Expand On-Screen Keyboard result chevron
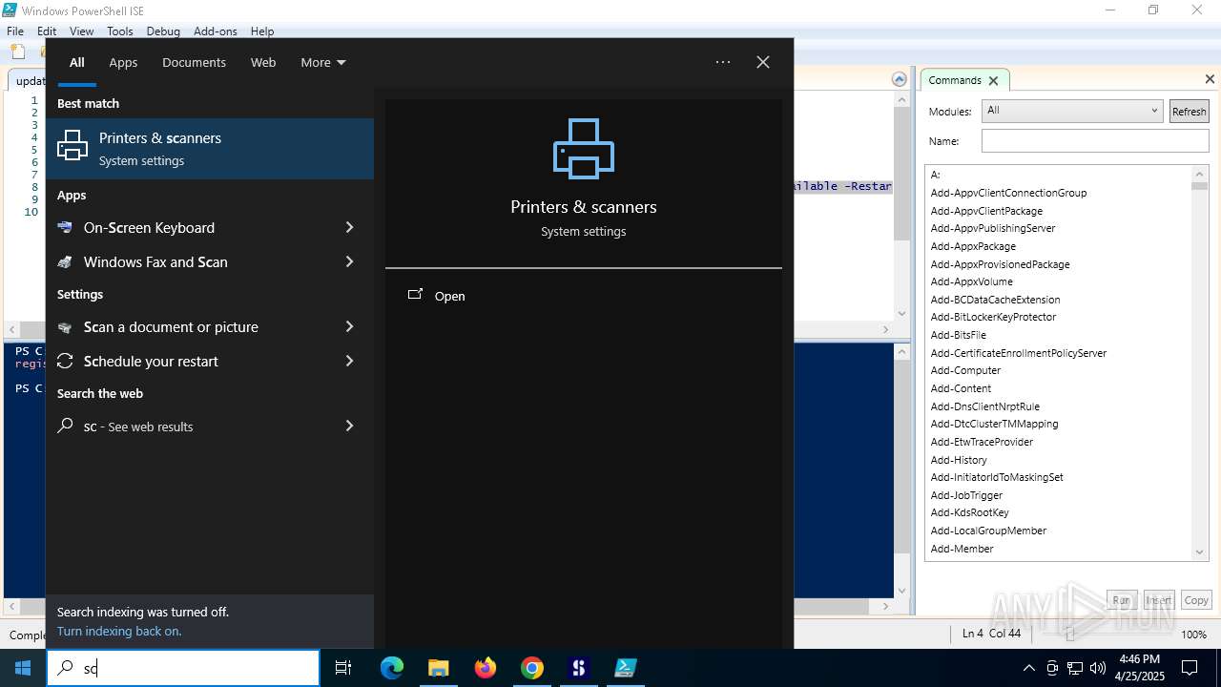1221x687 pixels. (349, 227)
